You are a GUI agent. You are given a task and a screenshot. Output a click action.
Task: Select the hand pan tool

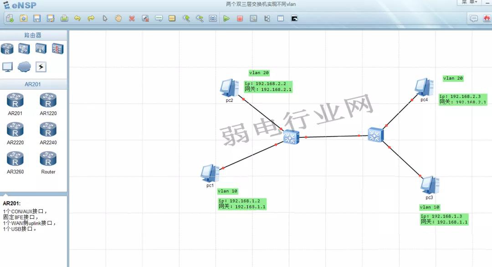pos(118,19)
